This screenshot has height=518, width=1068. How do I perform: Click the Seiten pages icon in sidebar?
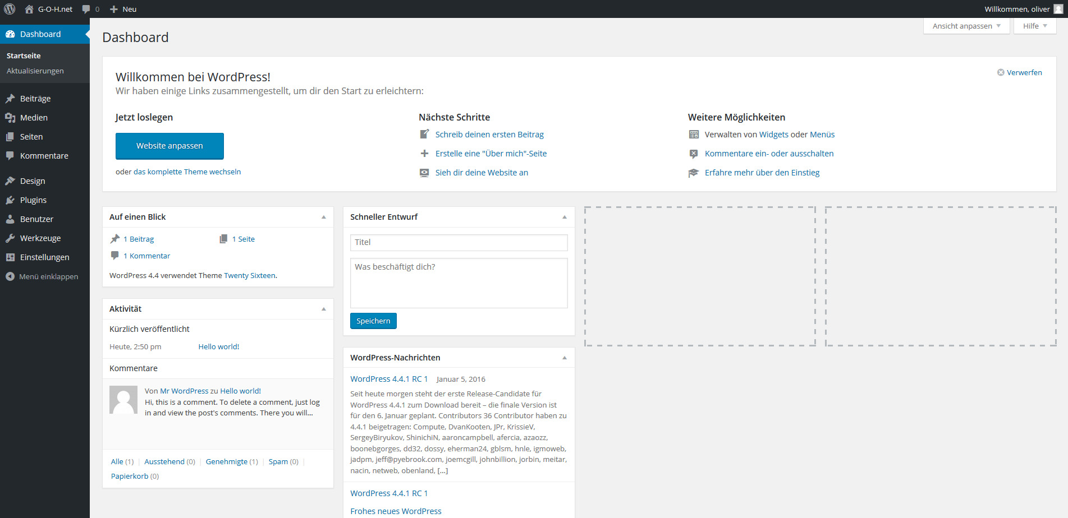point(10,137)
